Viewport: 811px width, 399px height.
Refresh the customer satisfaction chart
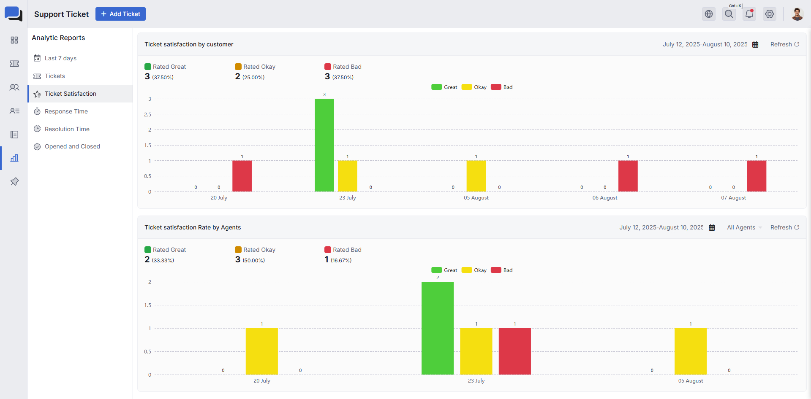click(784, 44)
